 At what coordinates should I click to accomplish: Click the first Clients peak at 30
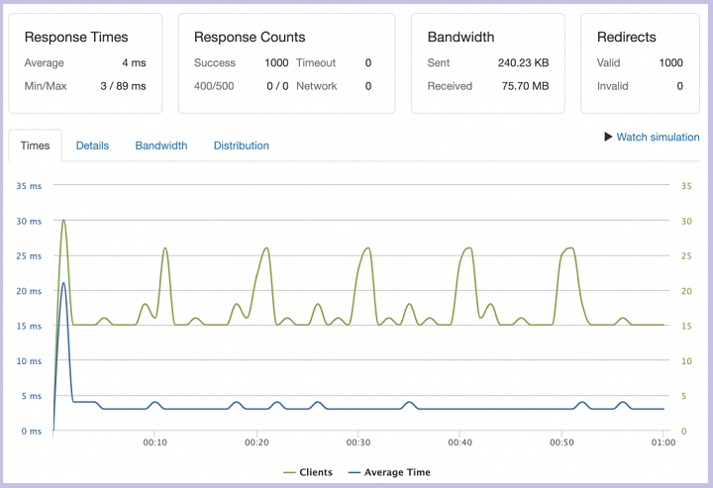[x=63, y=221]
